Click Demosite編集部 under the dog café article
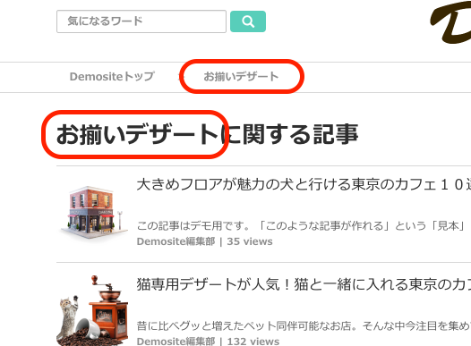The width and height of the screenshot is (471, 346). click(x=176, y=241)
